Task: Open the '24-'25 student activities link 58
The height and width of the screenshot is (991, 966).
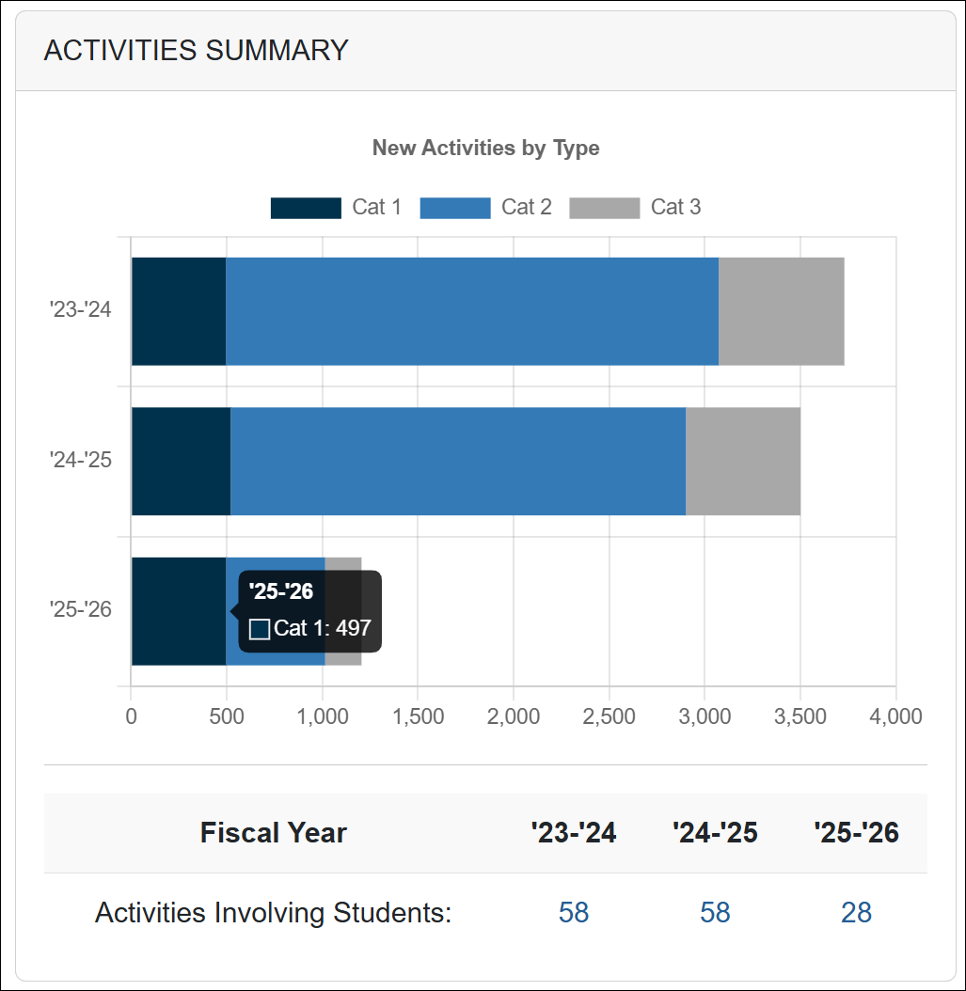Action: tap(715, 912)
